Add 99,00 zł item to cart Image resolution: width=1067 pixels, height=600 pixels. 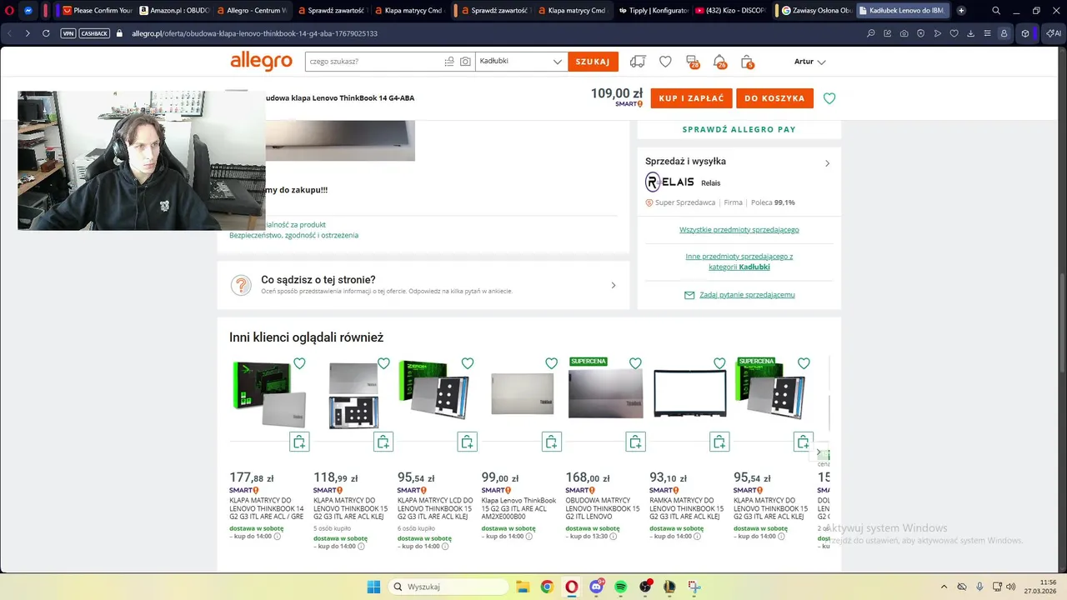(551, 442)
